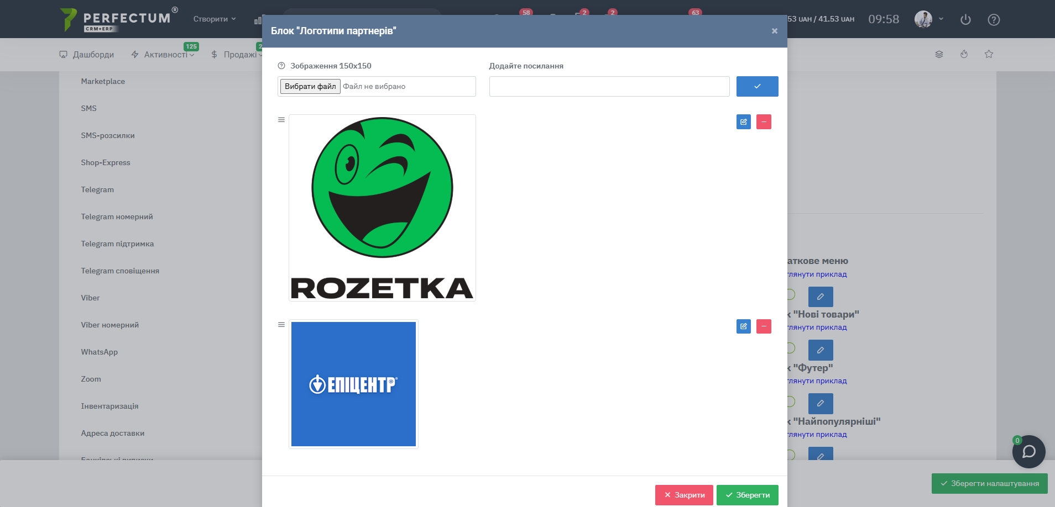Edit the 'Футер' block
Screen dimensions: 1055x507
point(821,403)
